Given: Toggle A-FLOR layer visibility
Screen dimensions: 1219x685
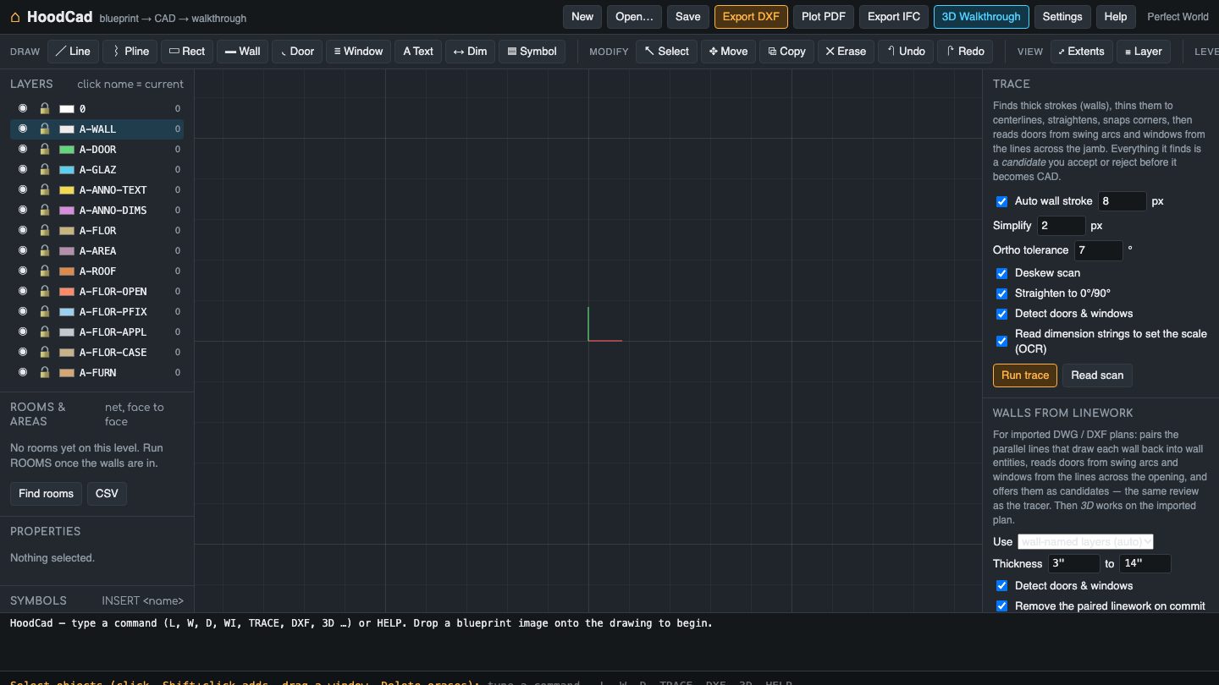Looking at the screenshot, I should click(x=23, y=231).
